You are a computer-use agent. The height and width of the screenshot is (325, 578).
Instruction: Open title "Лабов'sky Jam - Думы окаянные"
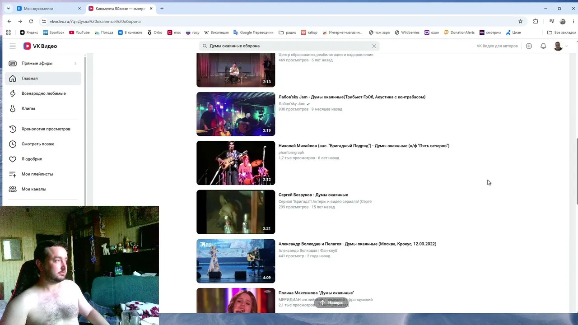click(352, 97)
